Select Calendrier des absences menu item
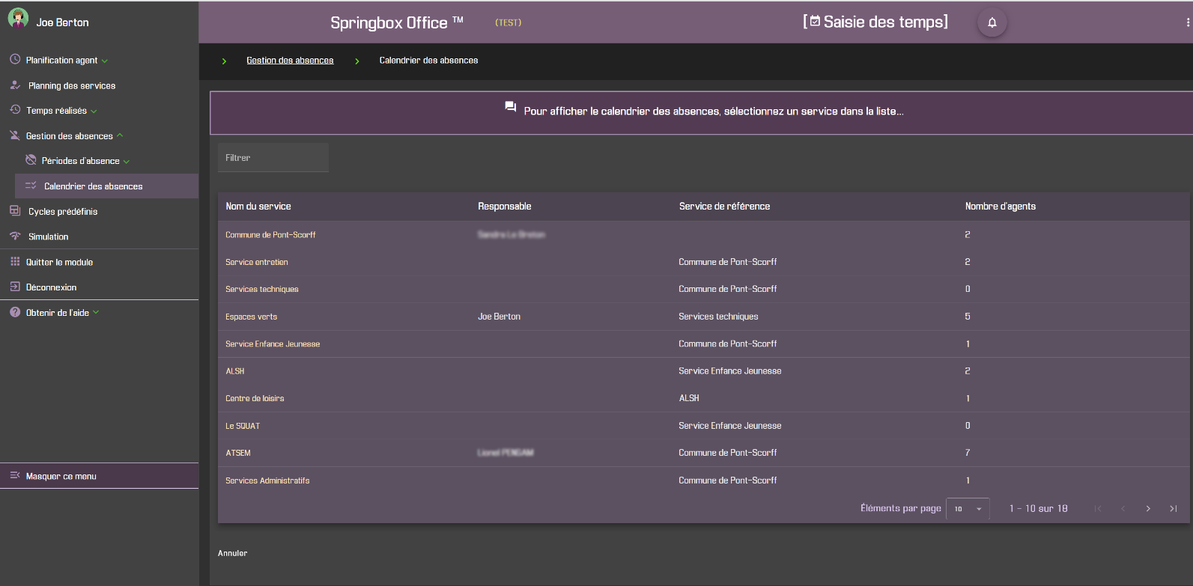The image size is (1193, 586). point(106,186)
